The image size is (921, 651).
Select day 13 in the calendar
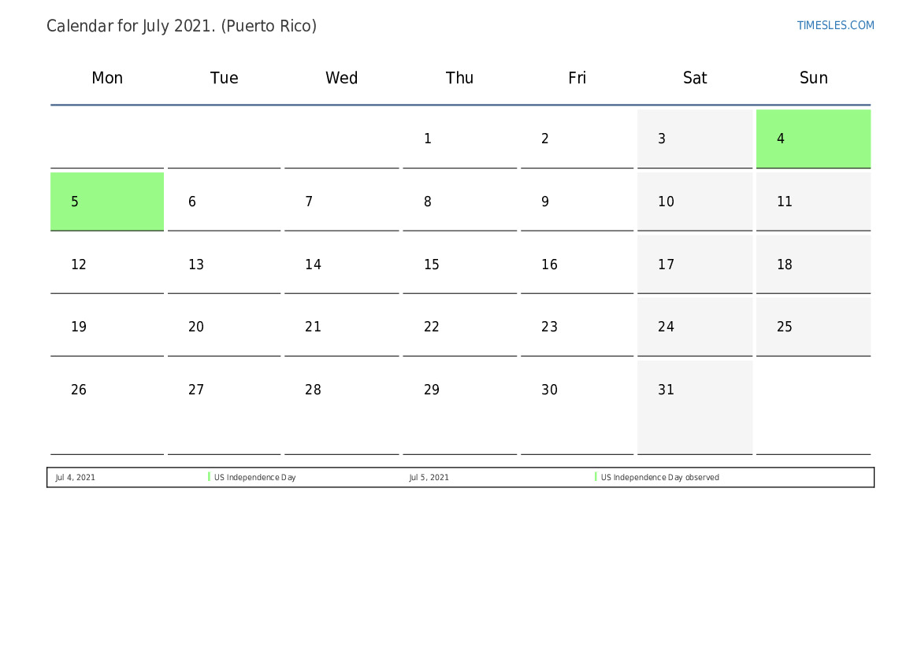[x=224, y=264]
